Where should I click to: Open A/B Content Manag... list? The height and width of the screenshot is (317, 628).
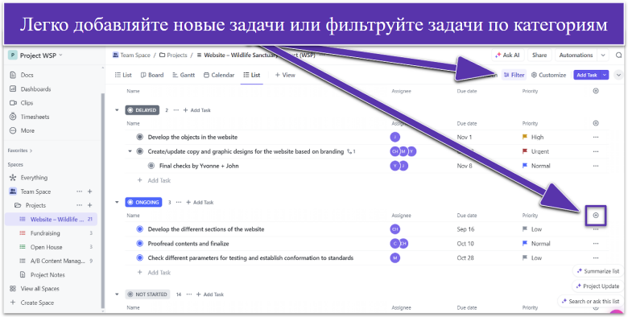coord(58,261)
